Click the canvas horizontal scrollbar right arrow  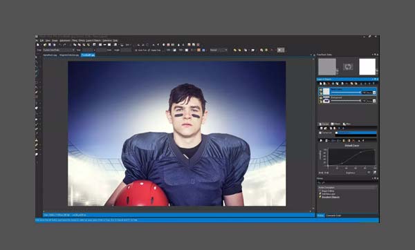tap(310, 211)
